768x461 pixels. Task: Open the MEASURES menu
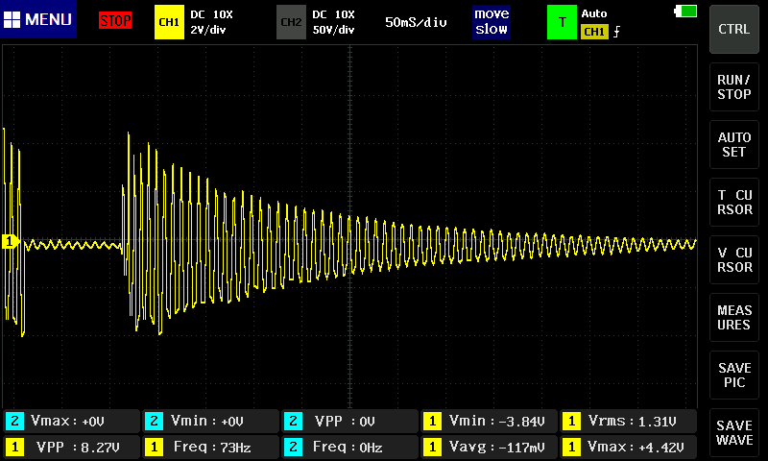click(734, 318)
